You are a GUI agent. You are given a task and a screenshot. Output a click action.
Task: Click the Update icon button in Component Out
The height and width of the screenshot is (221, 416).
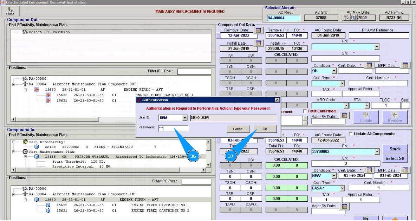tap(366, 117)
